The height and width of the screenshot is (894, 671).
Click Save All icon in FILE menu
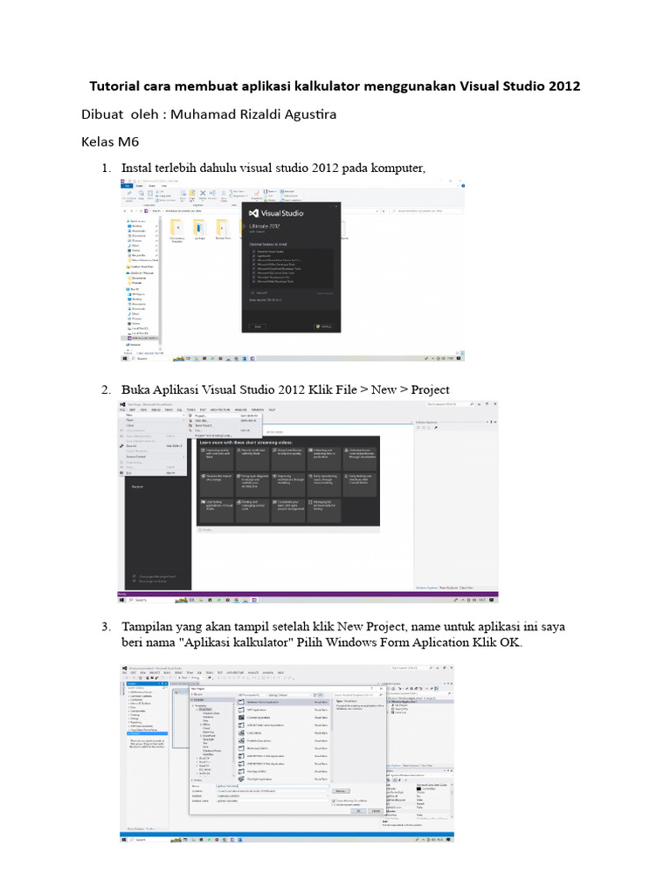121,446
